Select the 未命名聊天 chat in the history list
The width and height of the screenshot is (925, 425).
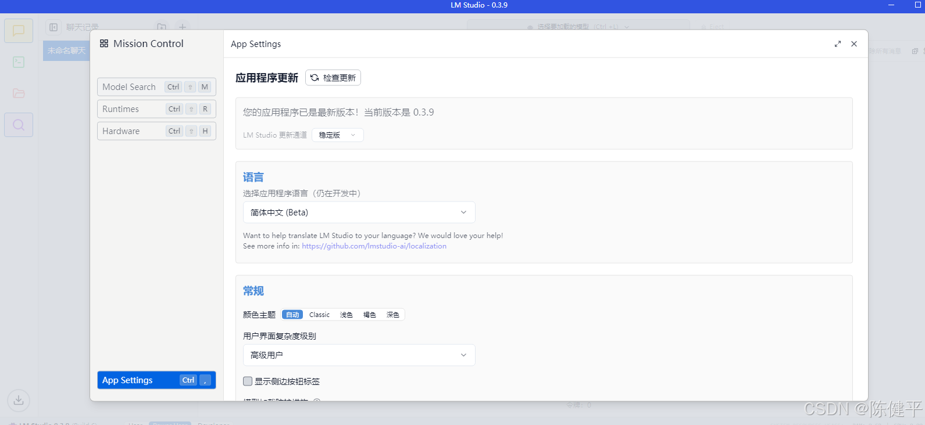[66, 51]
